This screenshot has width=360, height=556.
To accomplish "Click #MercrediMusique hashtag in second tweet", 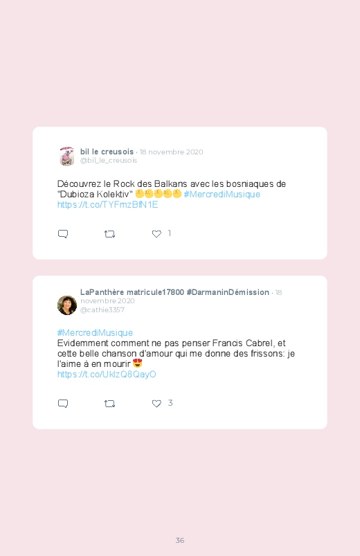I will coord(95,332).
